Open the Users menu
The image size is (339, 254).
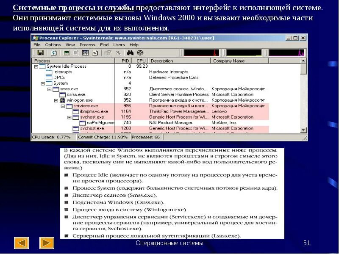(119, 45)
